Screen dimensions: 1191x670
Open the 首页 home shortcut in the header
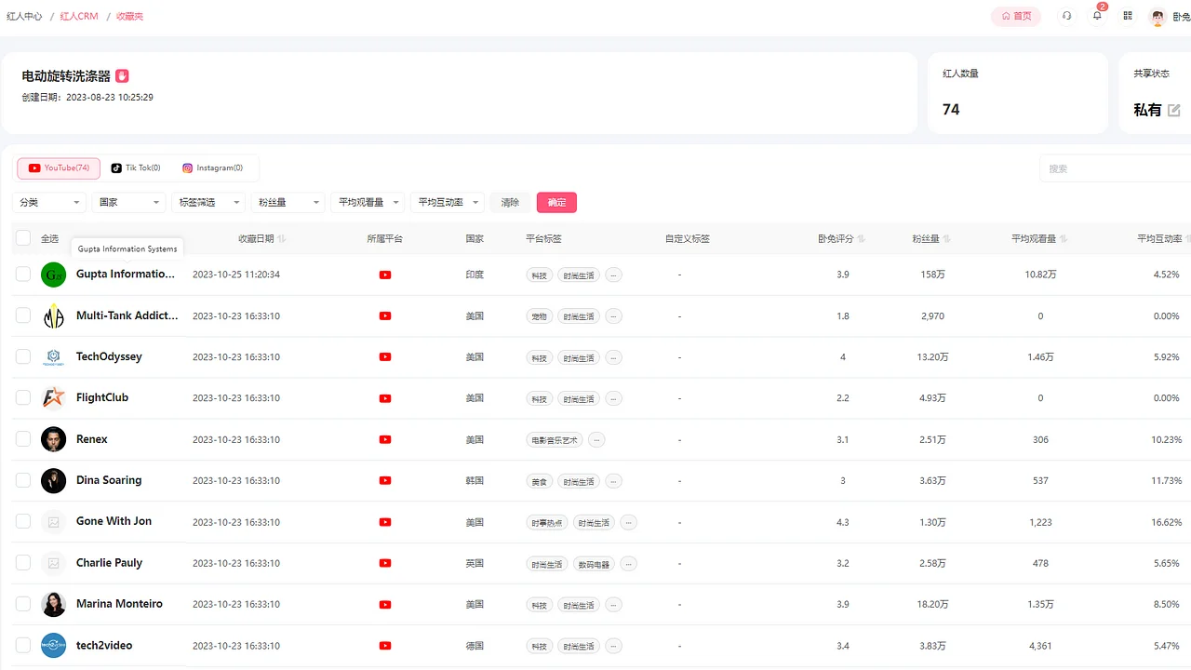coord(1015,16)
